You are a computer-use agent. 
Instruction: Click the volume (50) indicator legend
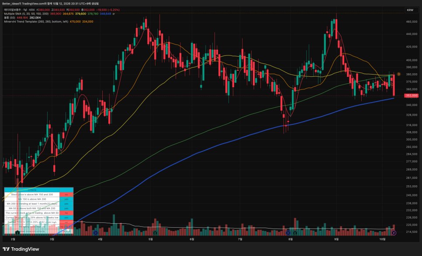click(10, 18)
